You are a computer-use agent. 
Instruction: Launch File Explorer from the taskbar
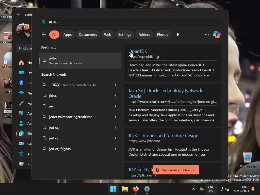coord(124,189)
